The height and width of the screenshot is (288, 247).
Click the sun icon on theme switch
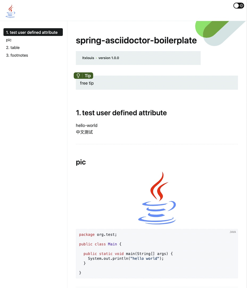(241, 6)
